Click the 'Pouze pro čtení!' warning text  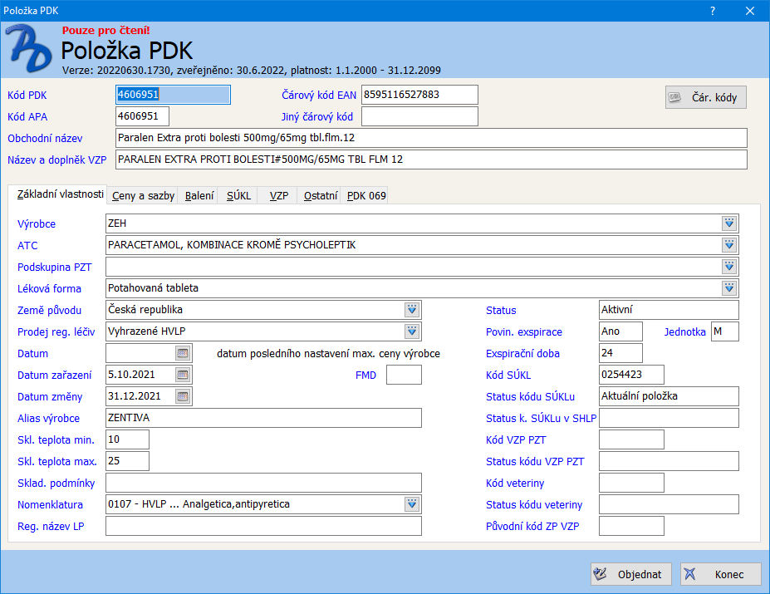tap(106, 31)
